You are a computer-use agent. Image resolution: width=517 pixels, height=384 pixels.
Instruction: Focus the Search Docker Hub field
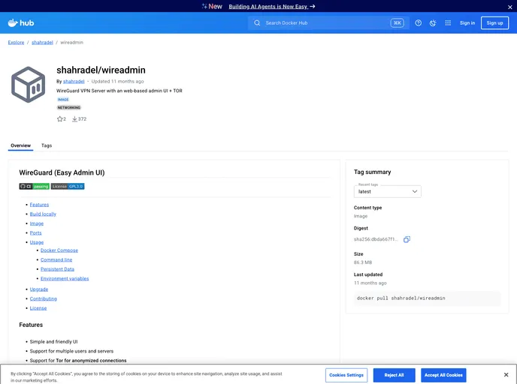[x=328, y=22]
